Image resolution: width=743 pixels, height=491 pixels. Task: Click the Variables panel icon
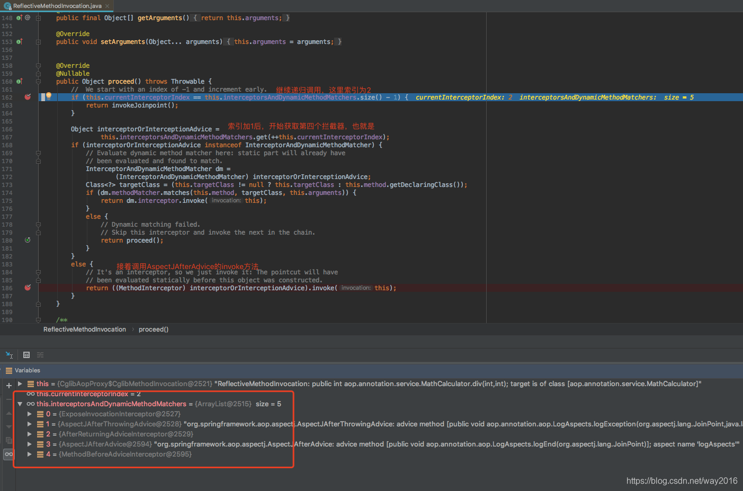coord(8,370)
